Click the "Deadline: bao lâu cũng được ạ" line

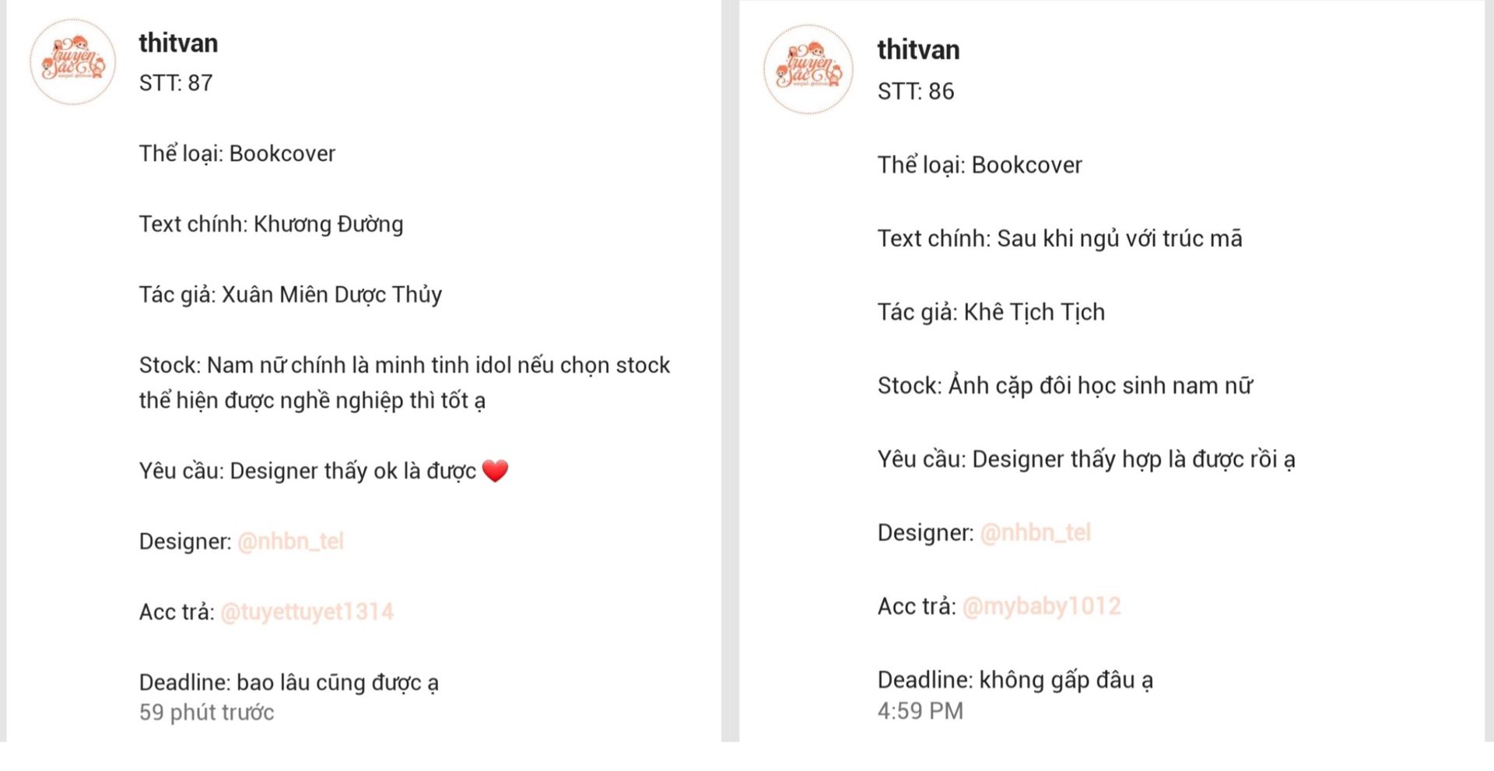289,682
